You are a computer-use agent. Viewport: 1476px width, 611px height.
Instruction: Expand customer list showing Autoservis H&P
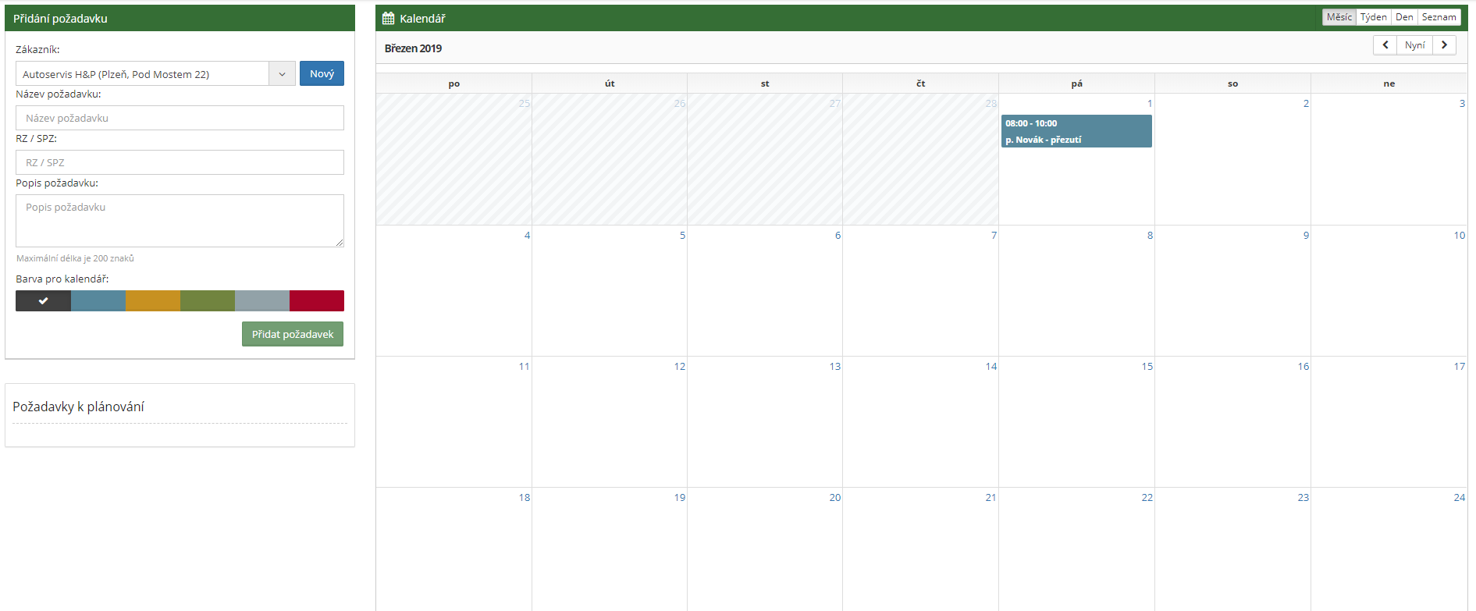(143, 74)
